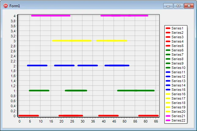Click the second blue segment at value 2
This screenshot has width=197, height=131.
pos(64,65)
